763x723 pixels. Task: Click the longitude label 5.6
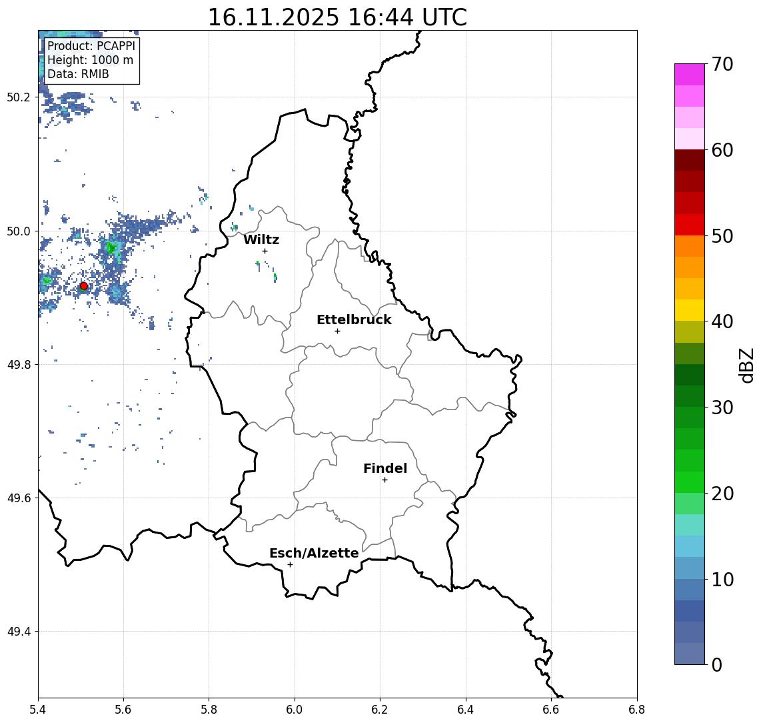pos(123,710)
